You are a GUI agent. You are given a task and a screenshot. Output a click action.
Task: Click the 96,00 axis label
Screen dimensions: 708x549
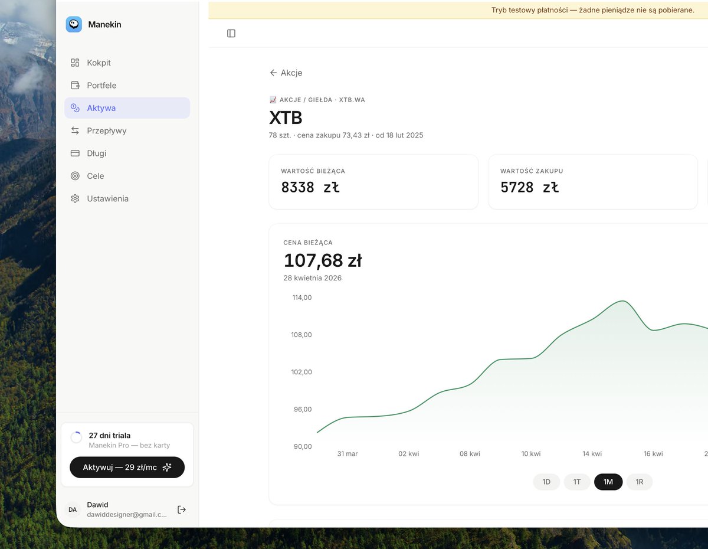303,410
